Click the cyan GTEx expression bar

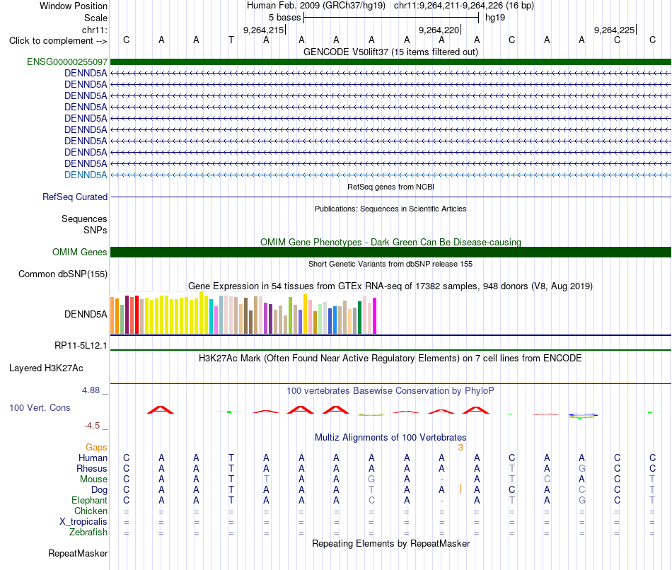pos(212,316)
